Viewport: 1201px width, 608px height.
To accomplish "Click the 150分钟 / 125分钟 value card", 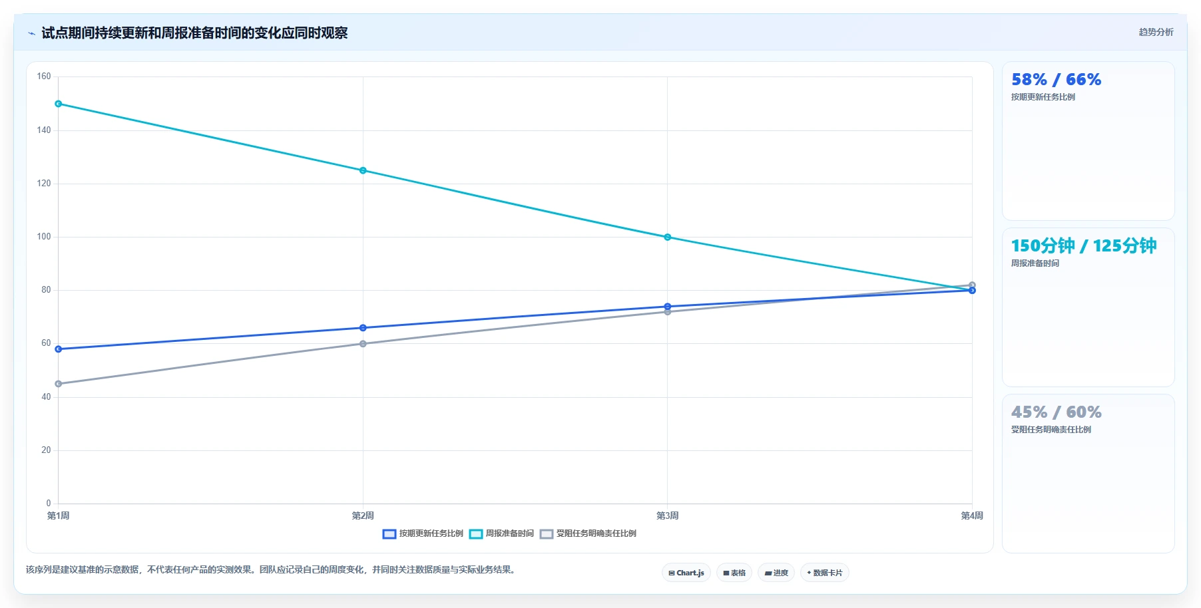I will (x=1088, y=307).
